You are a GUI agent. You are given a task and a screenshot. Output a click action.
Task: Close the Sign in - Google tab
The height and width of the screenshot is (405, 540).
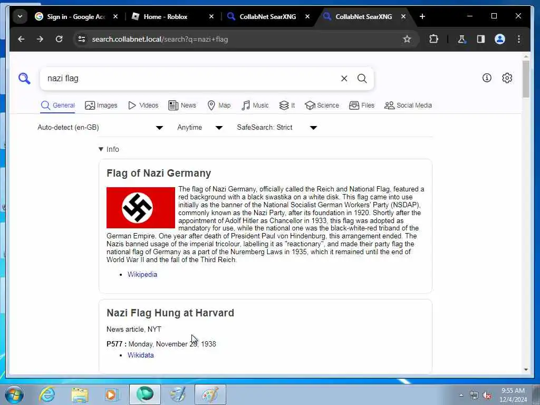[x=115, y=16]
